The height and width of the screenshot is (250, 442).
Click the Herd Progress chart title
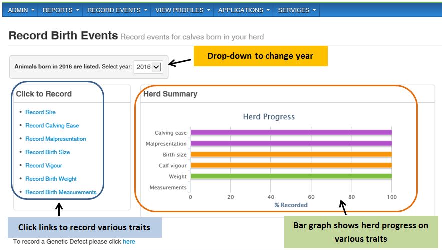pos(269,117)
